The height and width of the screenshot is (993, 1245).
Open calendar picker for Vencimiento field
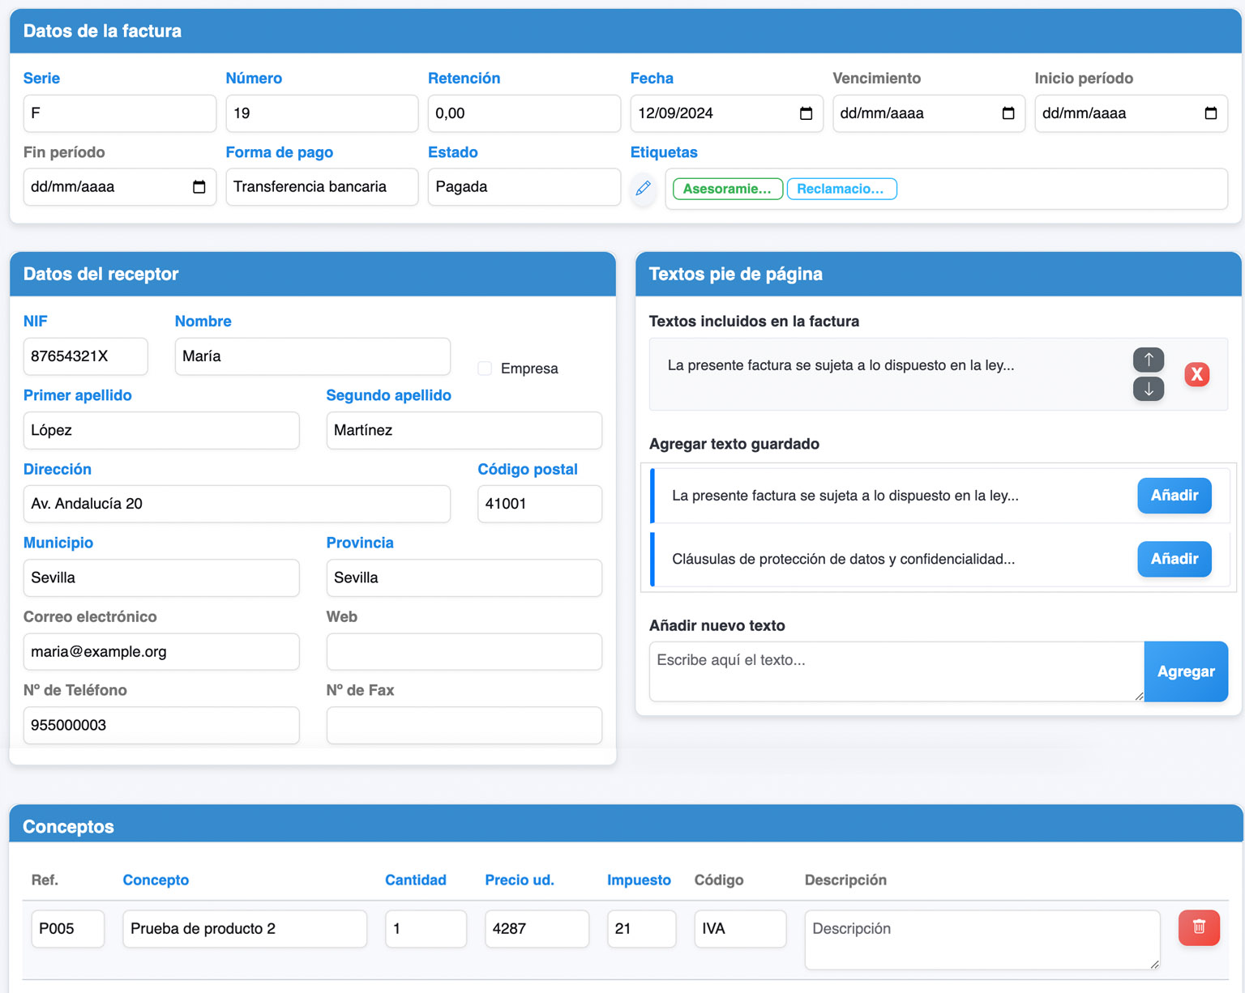point(1008,113)
